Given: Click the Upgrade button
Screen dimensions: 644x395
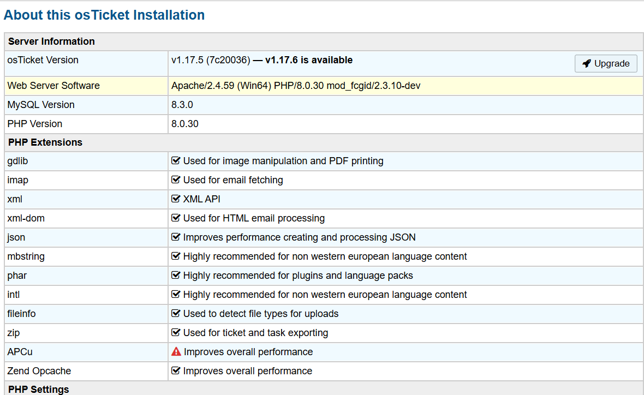Looking at the screenshot, I should (606, 63).
